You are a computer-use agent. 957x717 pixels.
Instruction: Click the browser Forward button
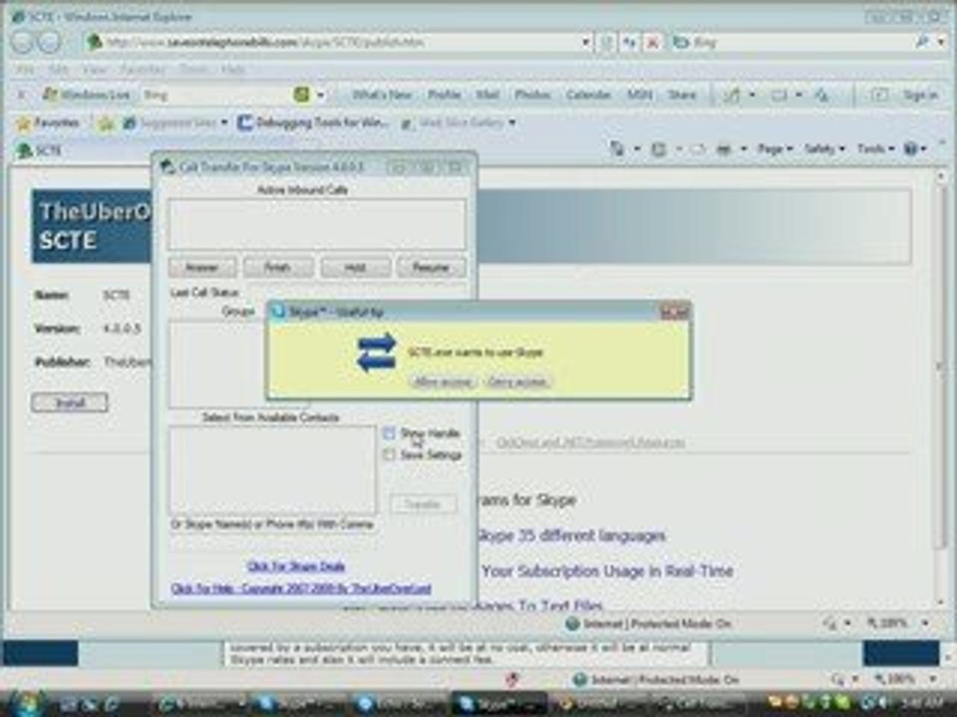click(x=50, y=42)
